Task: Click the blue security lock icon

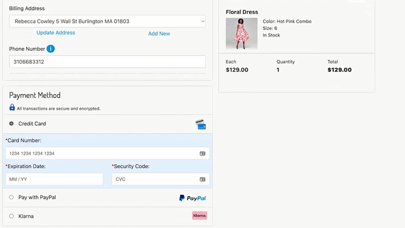Action: click(12, 107)
